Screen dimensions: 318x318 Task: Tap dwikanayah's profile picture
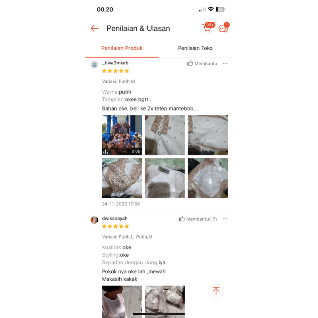point(94,220)
